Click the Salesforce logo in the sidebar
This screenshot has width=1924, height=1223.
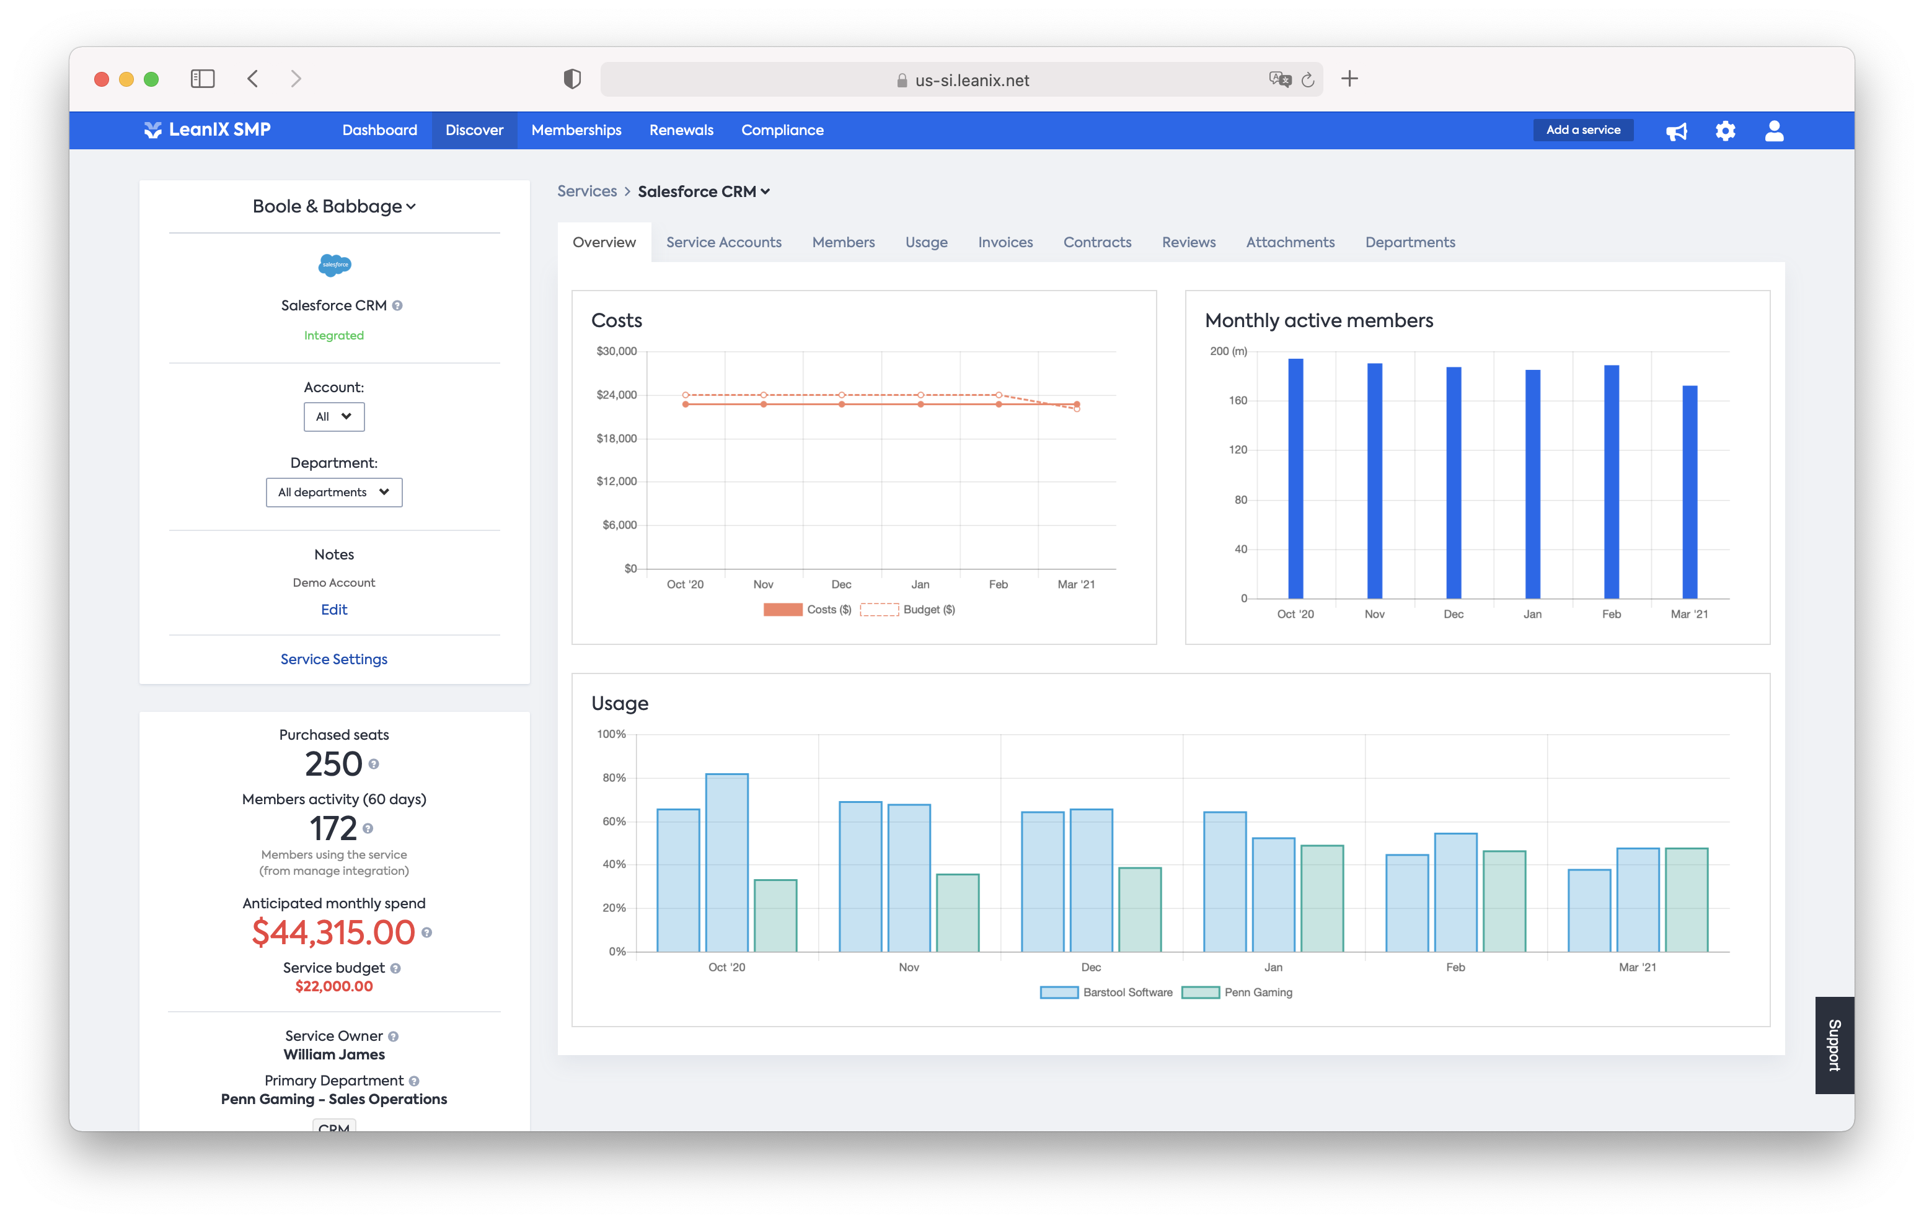(333, 265)
